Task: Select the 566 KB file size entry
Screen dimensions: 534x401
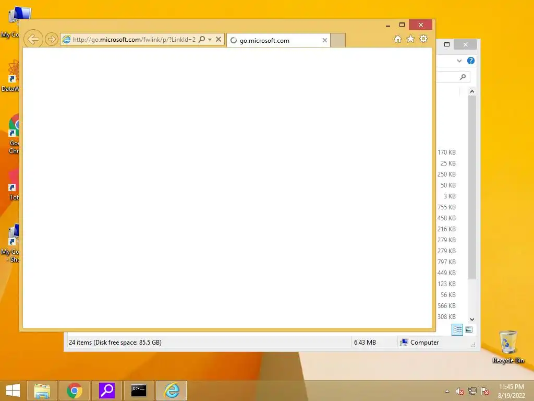Action: (446, 306)
